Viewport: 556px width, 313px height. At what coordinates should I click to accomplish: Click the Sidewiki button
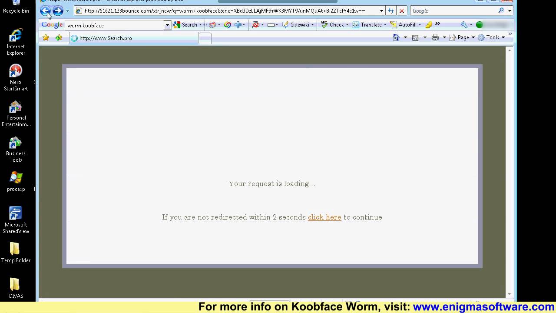[298, 25]
